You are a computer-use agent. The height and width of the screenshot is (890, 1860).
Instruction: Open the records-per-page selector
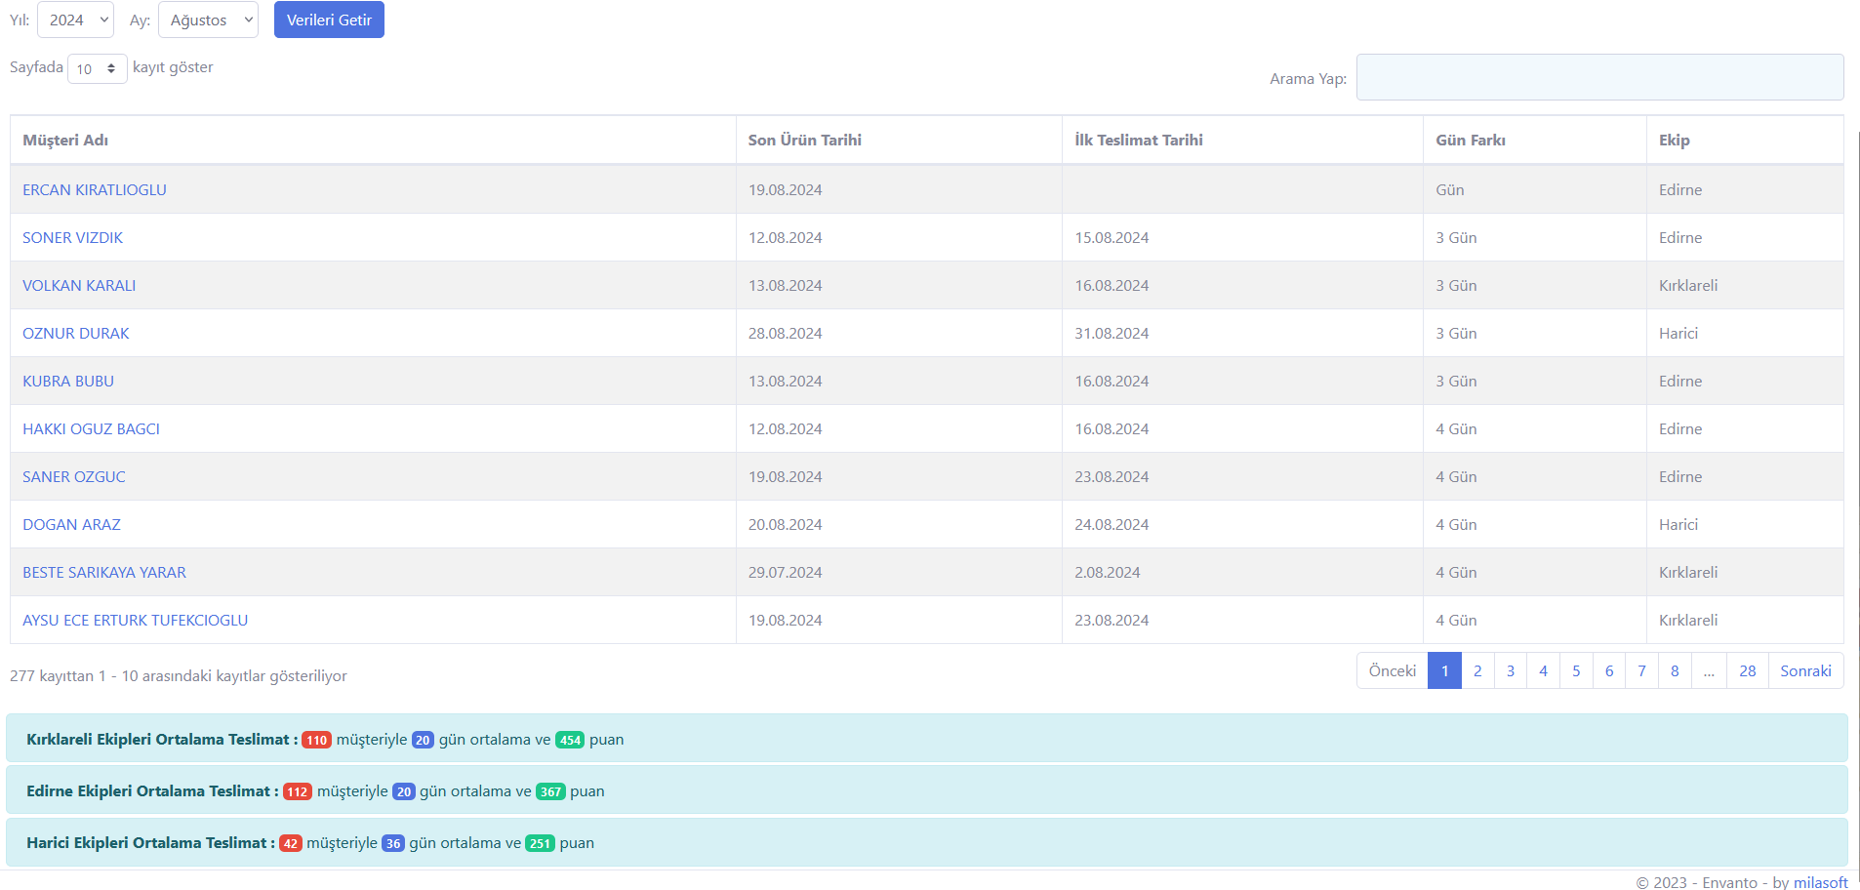[97, 68]
